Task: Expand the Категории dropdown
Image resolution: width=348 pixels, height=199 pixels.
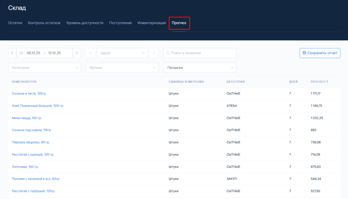Action: (x=45, y=67)
